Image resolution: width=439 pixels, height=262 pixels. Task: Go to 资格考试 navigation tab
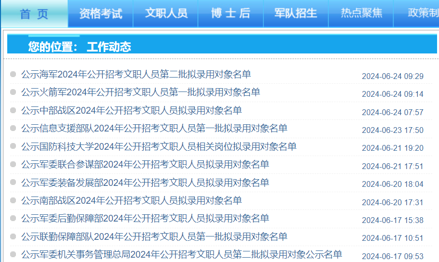pyautogui.click(x=100, y=13)
